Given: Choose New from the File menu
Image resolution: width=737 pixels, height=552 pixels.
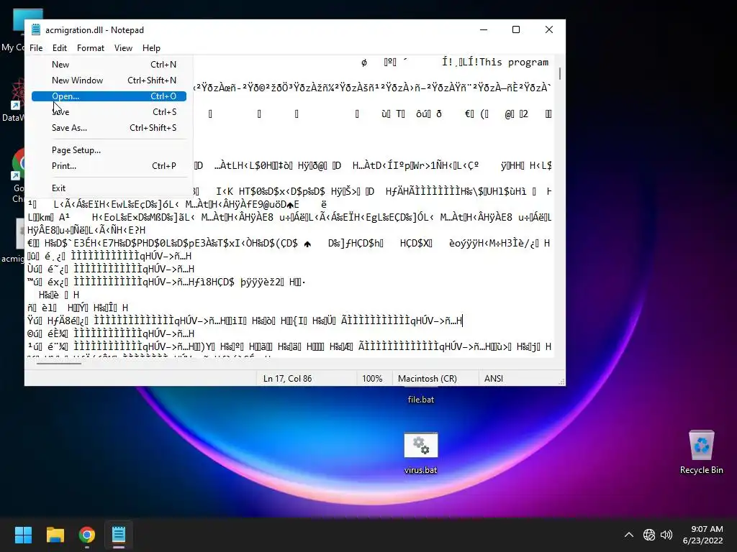Looking at the screenshot, I should click(x=109, y=64).
